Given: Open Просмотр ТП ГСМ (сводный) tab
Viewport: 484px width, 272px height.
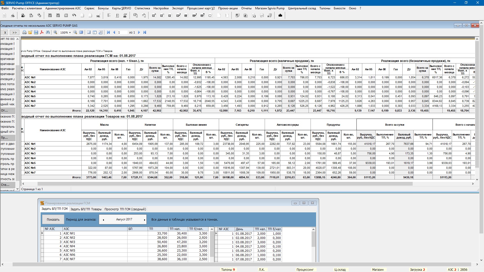Looking at the screenshot, I should click(125, 209).
